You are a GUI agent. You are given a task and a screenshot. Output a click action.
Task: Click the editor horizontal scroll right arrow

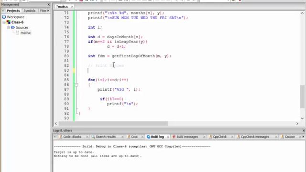click(x=297, y=123)
